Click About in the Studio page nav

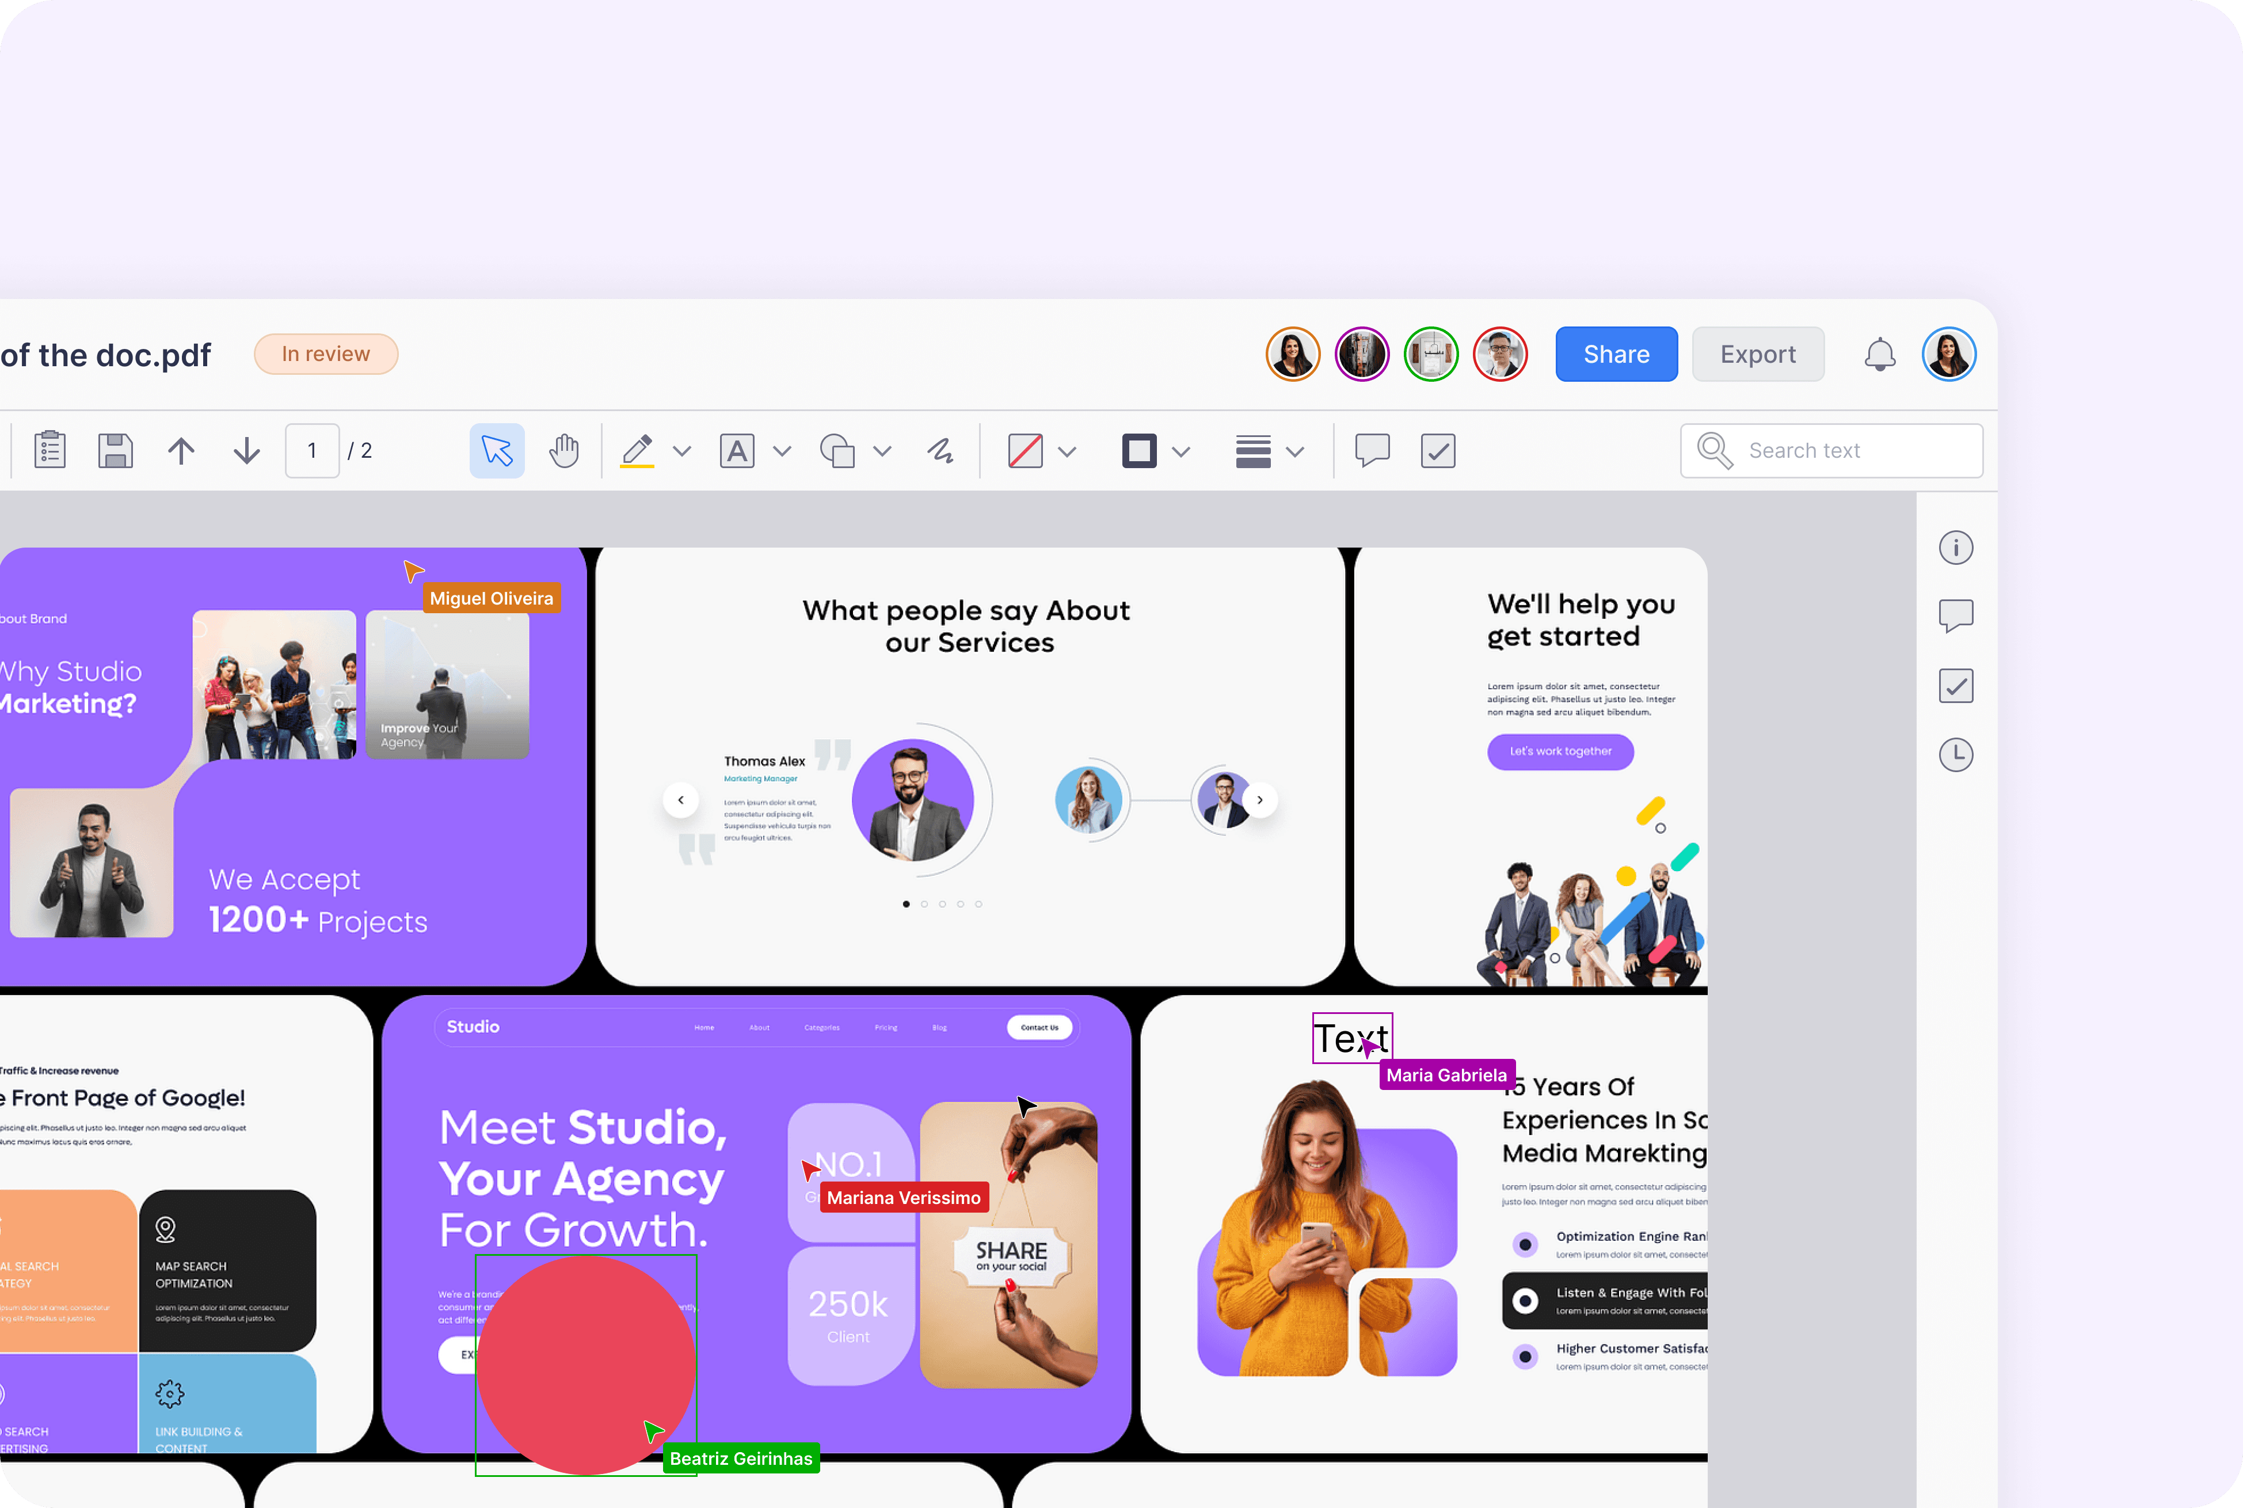760,1028
